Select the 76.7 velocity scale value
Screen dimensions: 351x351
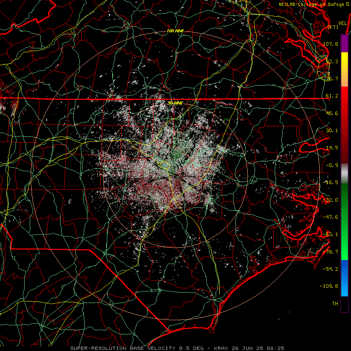tap(332, 78)
